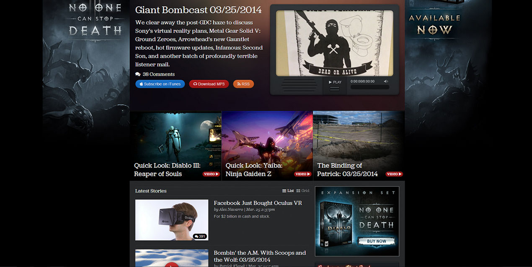
Task: Click the Bombin' the A.M. snow thumbnail
Action: point(172,258)
